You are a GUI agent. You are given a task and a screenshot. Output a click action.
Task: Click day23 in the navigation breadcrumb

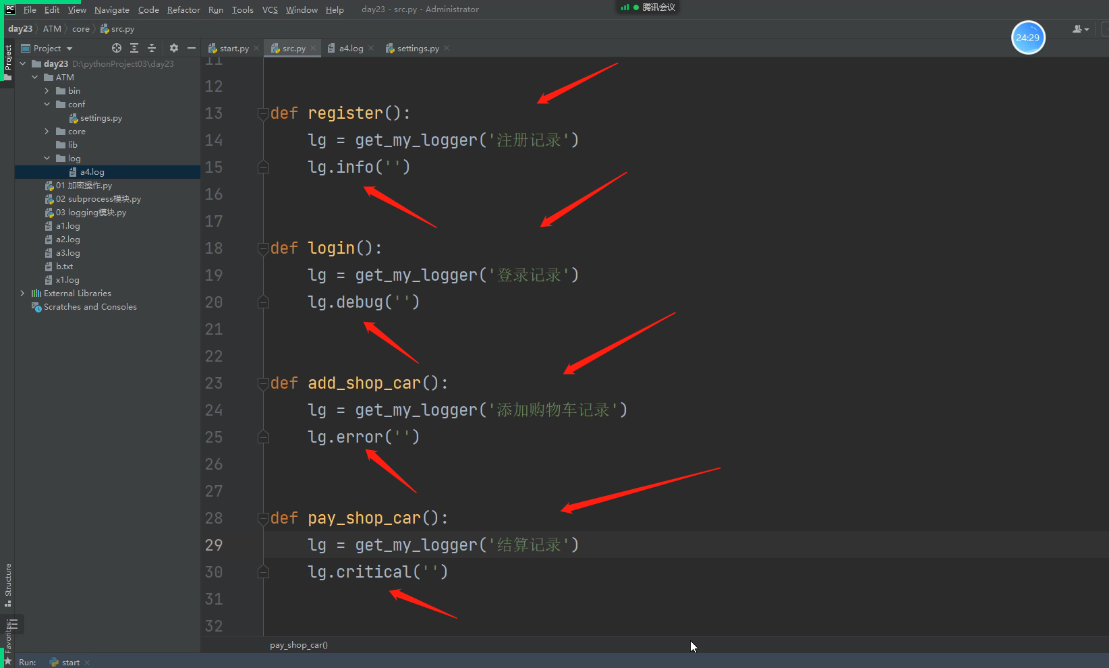click(x=20, y=29)
